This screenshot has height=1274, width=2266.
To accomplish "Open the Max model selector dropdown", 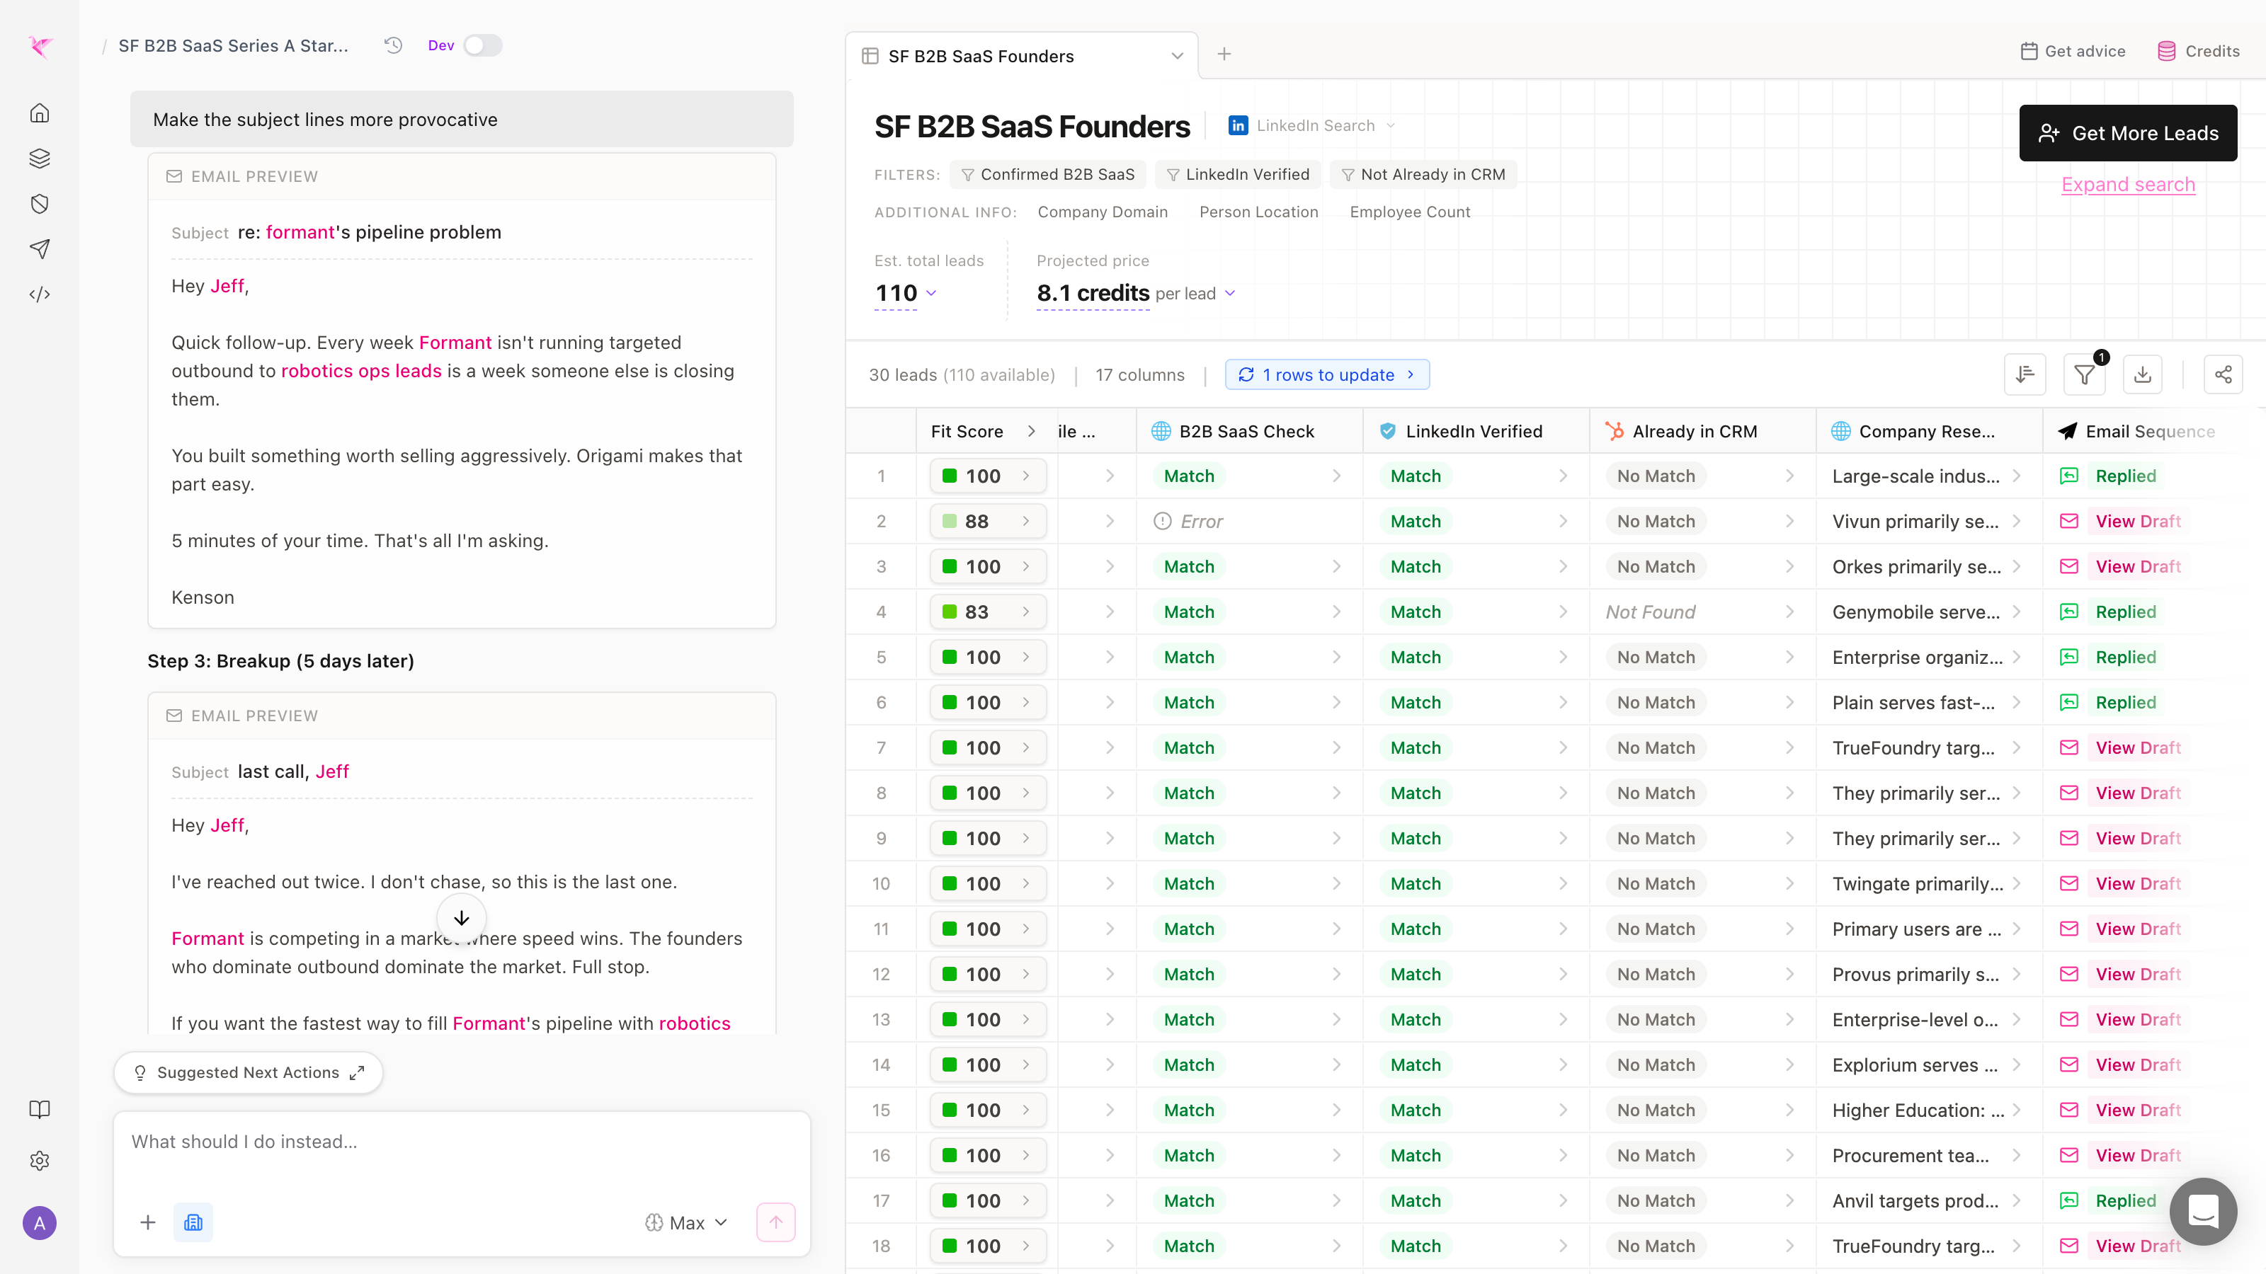I will pos(687,1223).
